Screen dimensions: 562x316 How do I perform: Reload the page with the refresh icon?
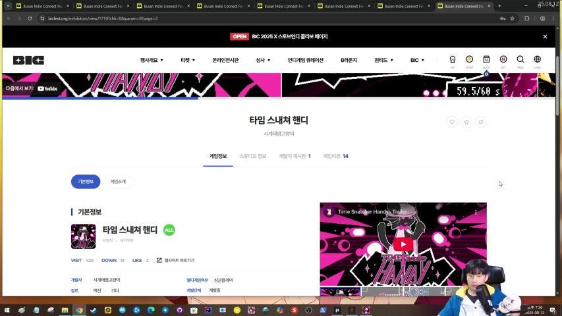pyautogui.click(x=30, y=18)
